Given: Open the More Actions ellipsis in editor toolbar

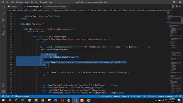Looking at the screenshot, I should pos(180,7).
